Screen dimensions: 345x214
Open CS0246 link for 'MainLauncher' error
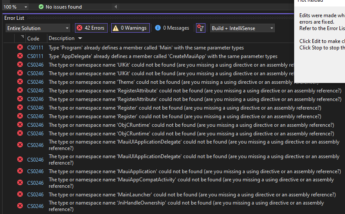click(35, 195)
